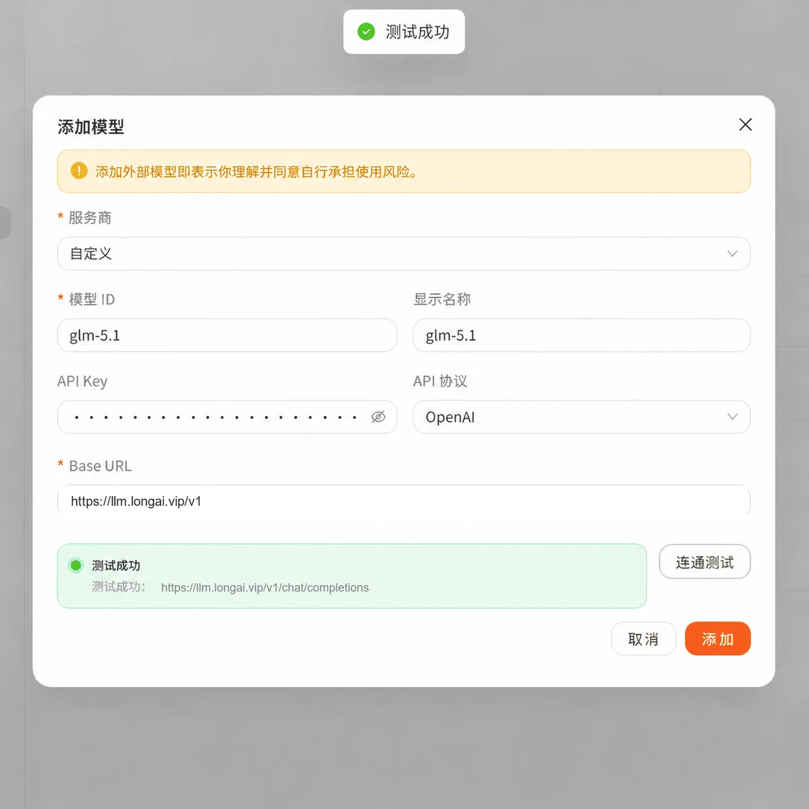Click the 显示名称 field label
This screenshot has height=809, width=809.
pos(442,299)
